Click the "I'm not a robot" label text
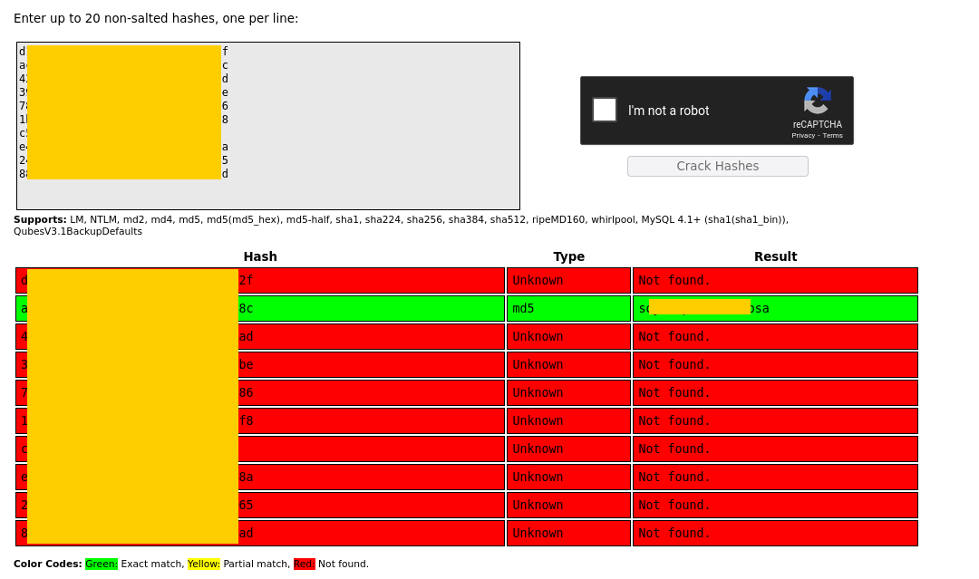 pyautogui.click(x=669, y=111)
